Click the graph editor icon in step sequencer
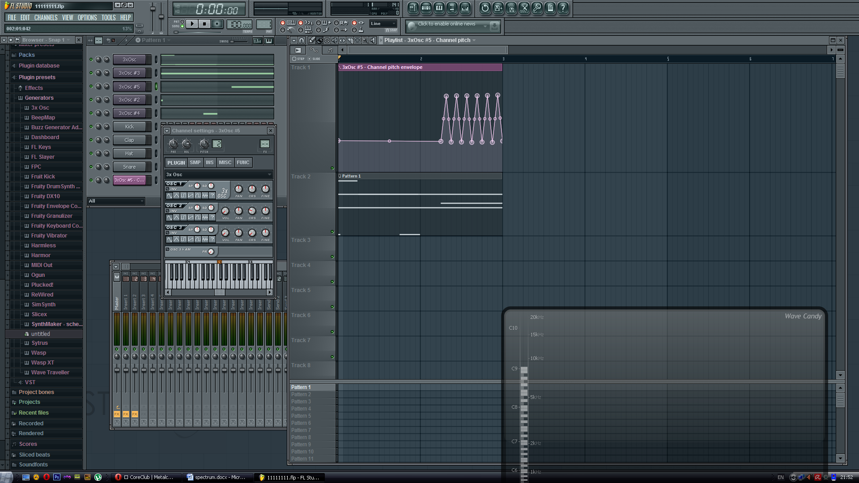Image resolution: width=859 pixels, height=483 pixels. [258, 41]
